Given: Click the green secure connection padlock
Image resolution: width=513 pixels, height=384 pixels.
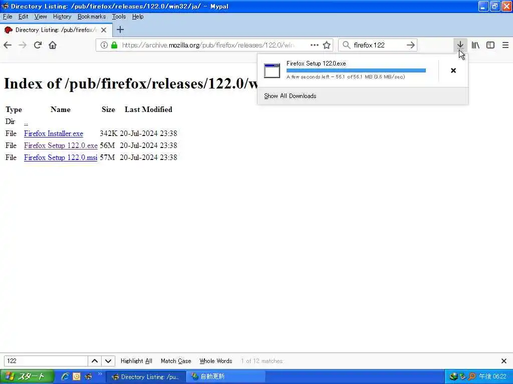Looking at the screenshot, I should tap(114, 45).
